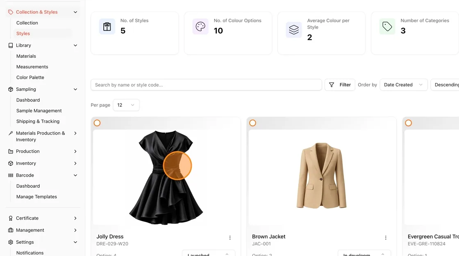Screen dimensions: 459x256
Task: Click the Management briefcase icon
Action: pos(11,230)
